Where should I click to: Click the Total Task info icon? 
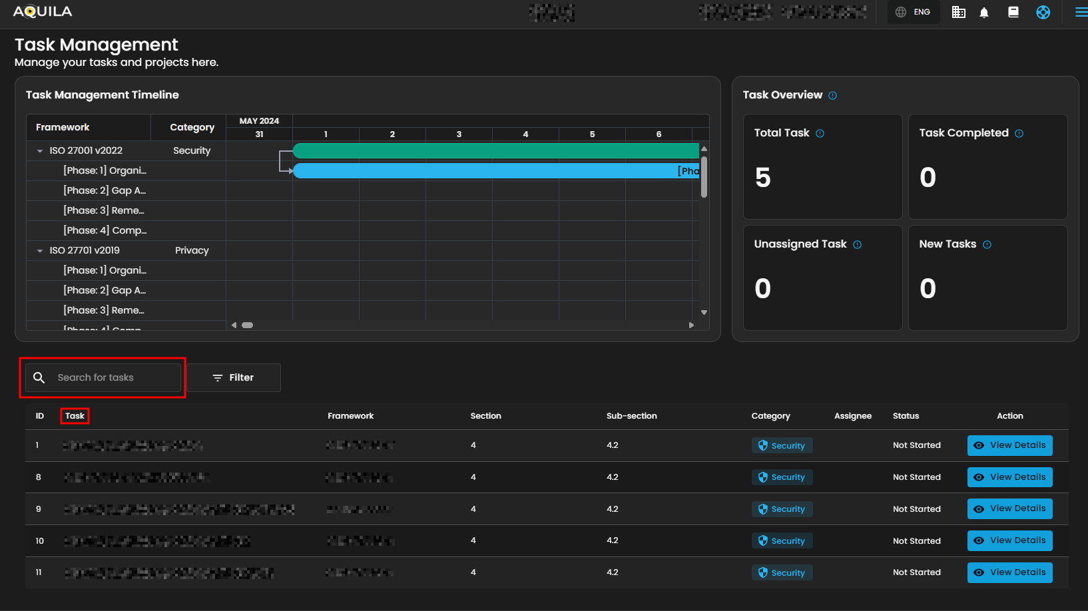click(x=820, y=134)
